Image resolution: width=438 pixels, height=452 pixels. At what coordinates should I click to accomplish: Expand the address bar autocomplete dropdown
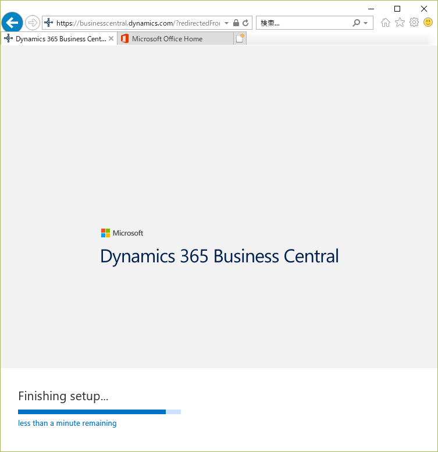tap(226, 23)
